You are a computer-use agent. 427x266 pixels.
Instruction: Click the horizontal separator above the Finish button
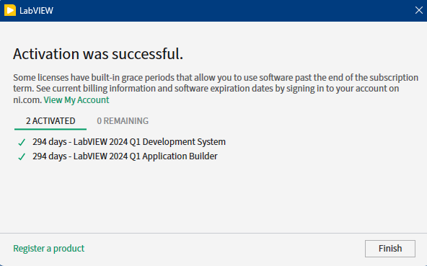pyautogui.click(x=213, y=233)
